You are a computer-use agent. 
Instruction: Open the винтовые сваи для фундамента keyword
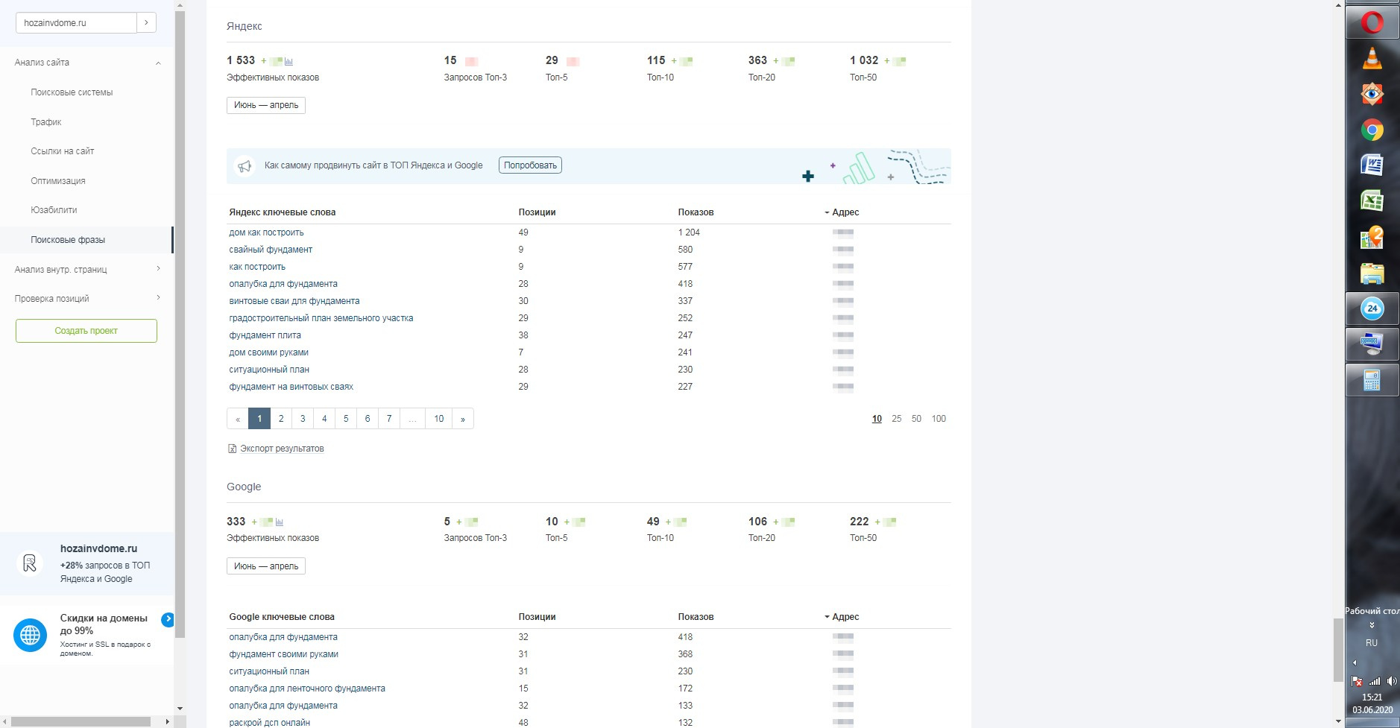point(294,301)
